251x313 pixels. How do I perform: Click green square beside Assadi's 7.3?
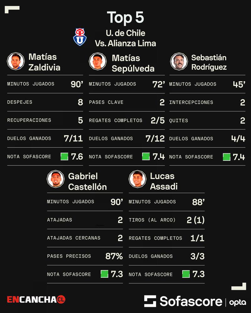pos(186,274)
